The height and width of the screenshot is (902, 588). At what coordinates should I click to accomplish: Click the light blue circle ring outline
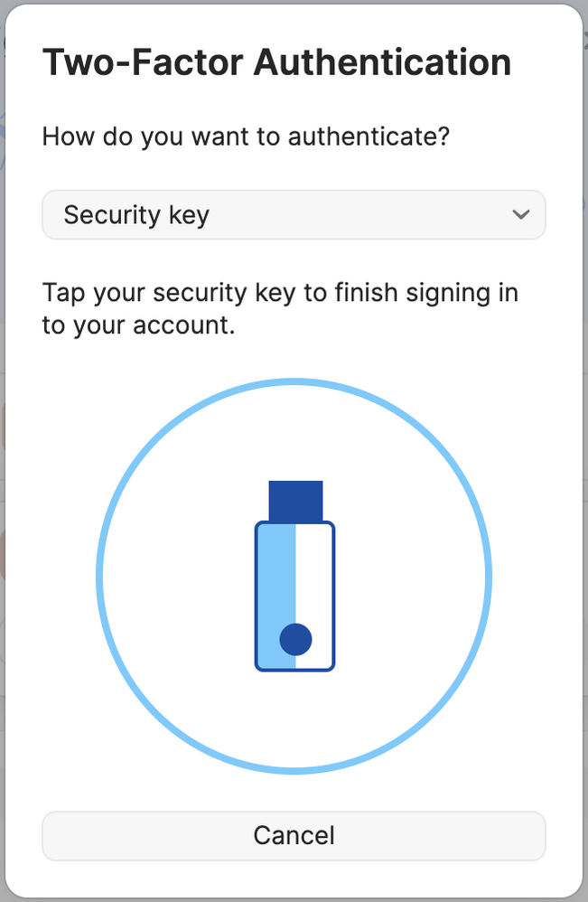click(x=98, y=577)
